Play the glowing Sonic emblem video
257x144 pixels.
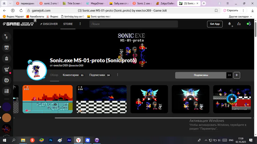tap(190, 99)
